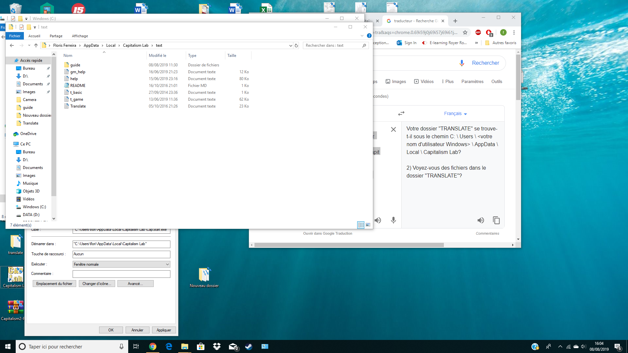Open Dropbox from the taskbar
Screen dimensions: 628x353
[217, 346]
